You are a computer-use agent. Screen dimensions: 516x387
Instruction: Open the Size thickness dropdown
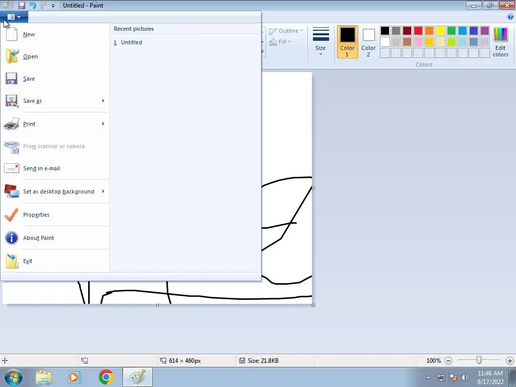(320, 42)
